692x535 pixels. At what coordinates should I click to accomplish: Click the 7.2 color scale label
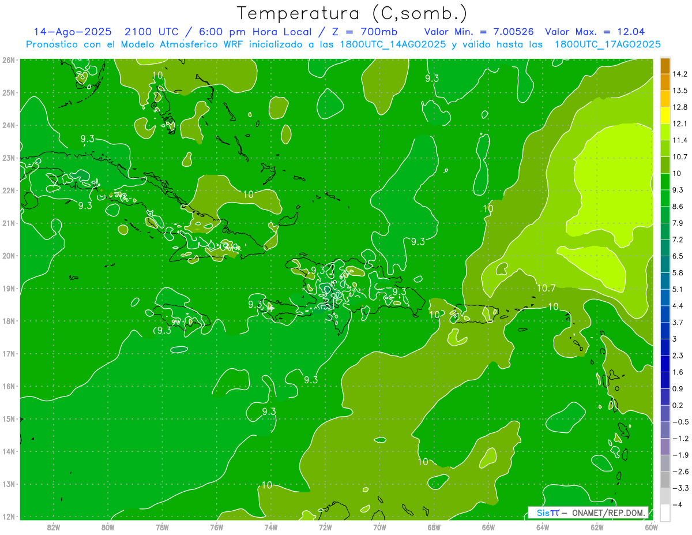click(678, 240)
